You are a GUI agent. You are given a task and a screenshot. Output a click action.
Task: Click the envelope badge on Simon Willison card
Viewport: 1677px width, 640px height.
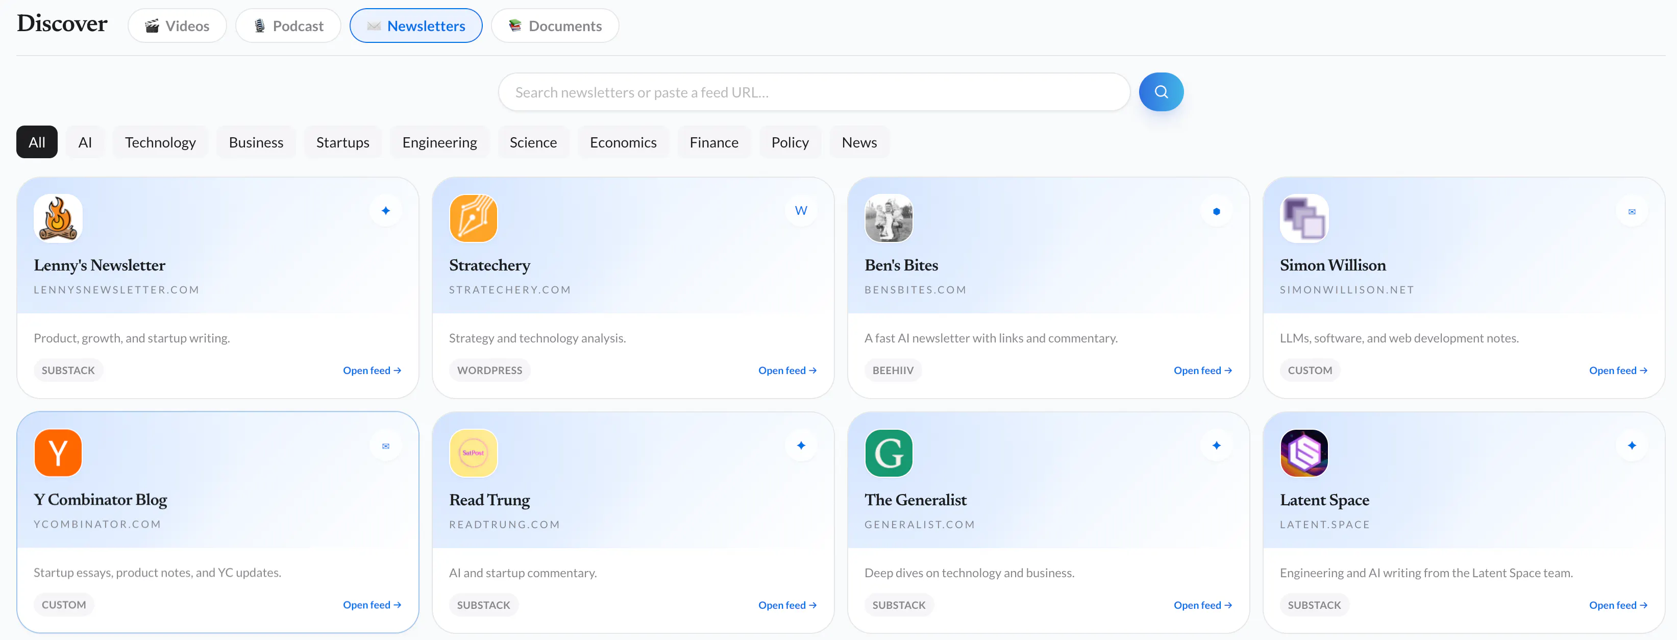(x=1632, y=210)
